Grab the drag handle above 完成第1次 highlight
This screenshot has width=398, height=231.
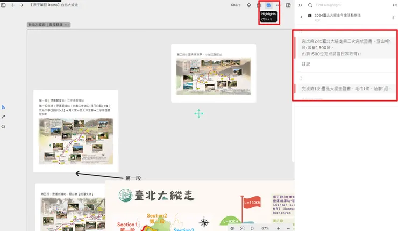click(x=301, y=78)
